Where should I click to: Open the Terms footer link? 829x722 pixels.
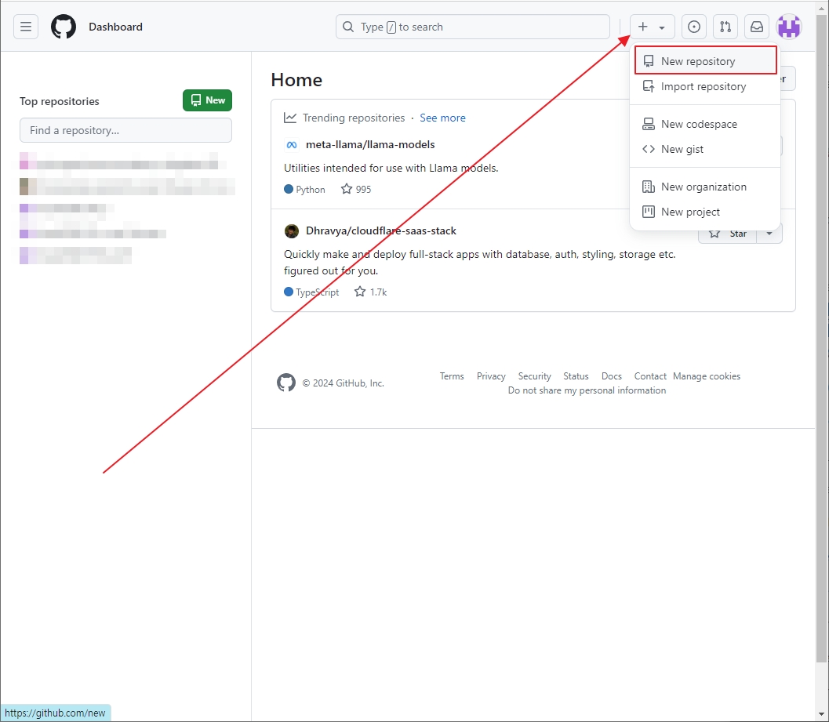tap(452, 376)
